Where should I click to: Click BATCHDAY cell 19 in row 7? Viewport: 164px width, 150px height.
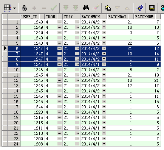pos(121,54)
